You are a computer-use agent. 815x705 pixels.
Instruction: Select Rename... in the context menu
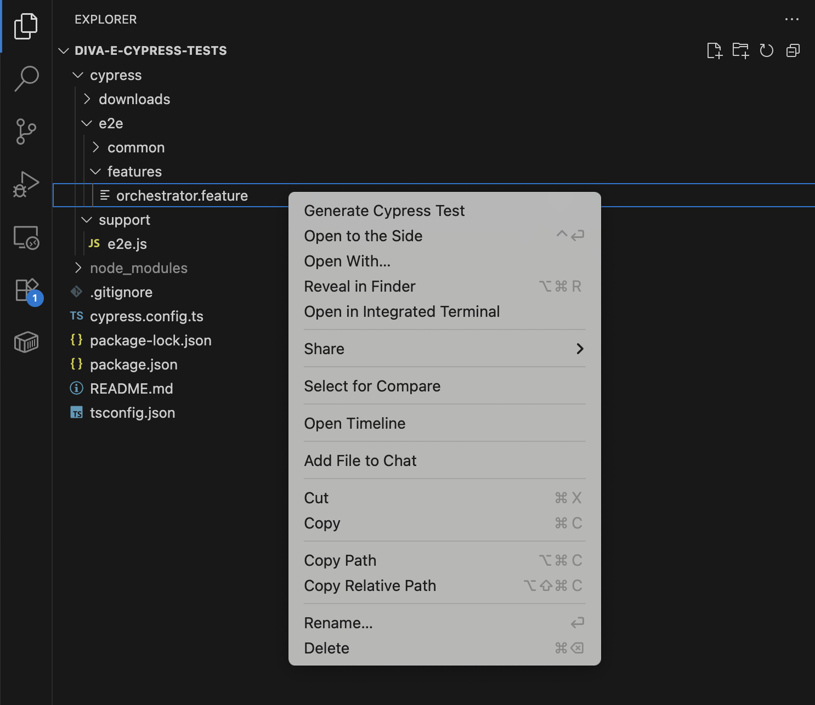pyautogui.click(x=338, y=623)
